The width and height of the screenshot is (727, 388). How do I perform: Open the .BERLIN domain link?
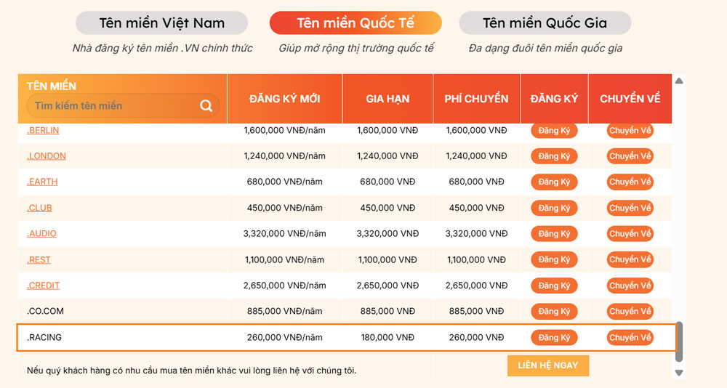43,130
